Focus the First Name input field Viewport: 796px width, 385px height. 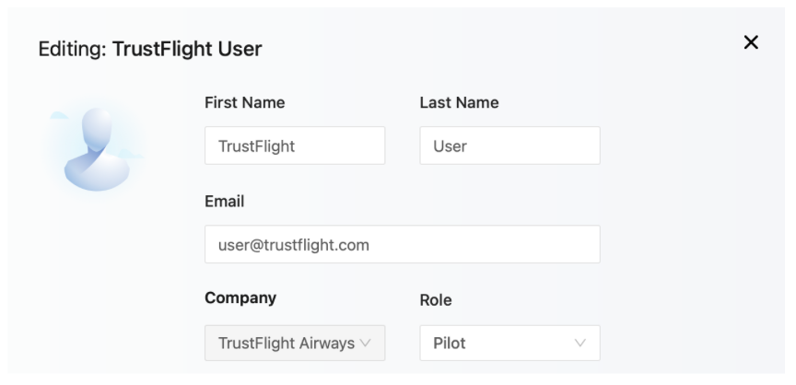(294, 146)
